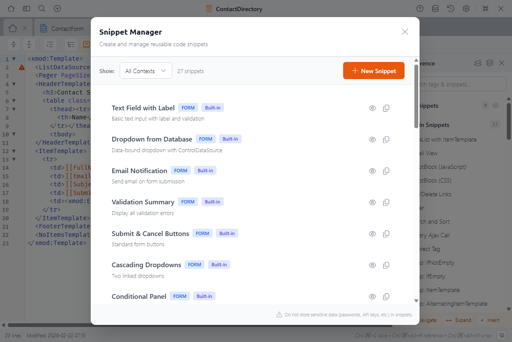Viewport: 512px width, 342px height.
Task: Collapse window with shrink arrows icon
Action: 485,9
